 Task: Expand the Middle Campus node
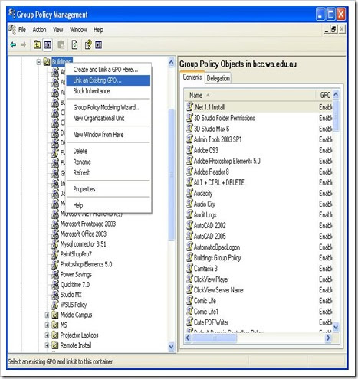point(47,315)
